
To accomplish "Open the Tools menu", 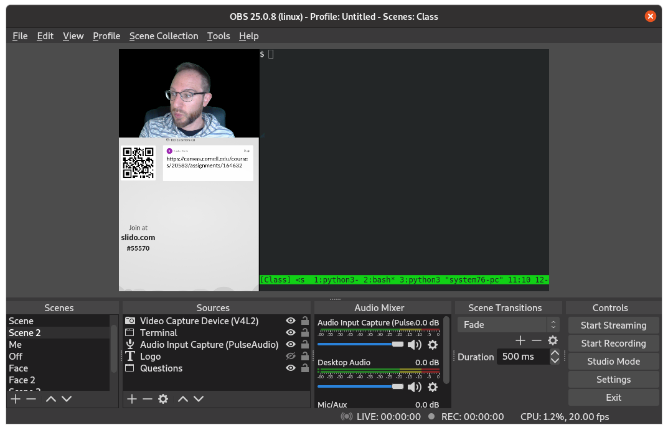I will pyautogui.click(x=219, y=36).
